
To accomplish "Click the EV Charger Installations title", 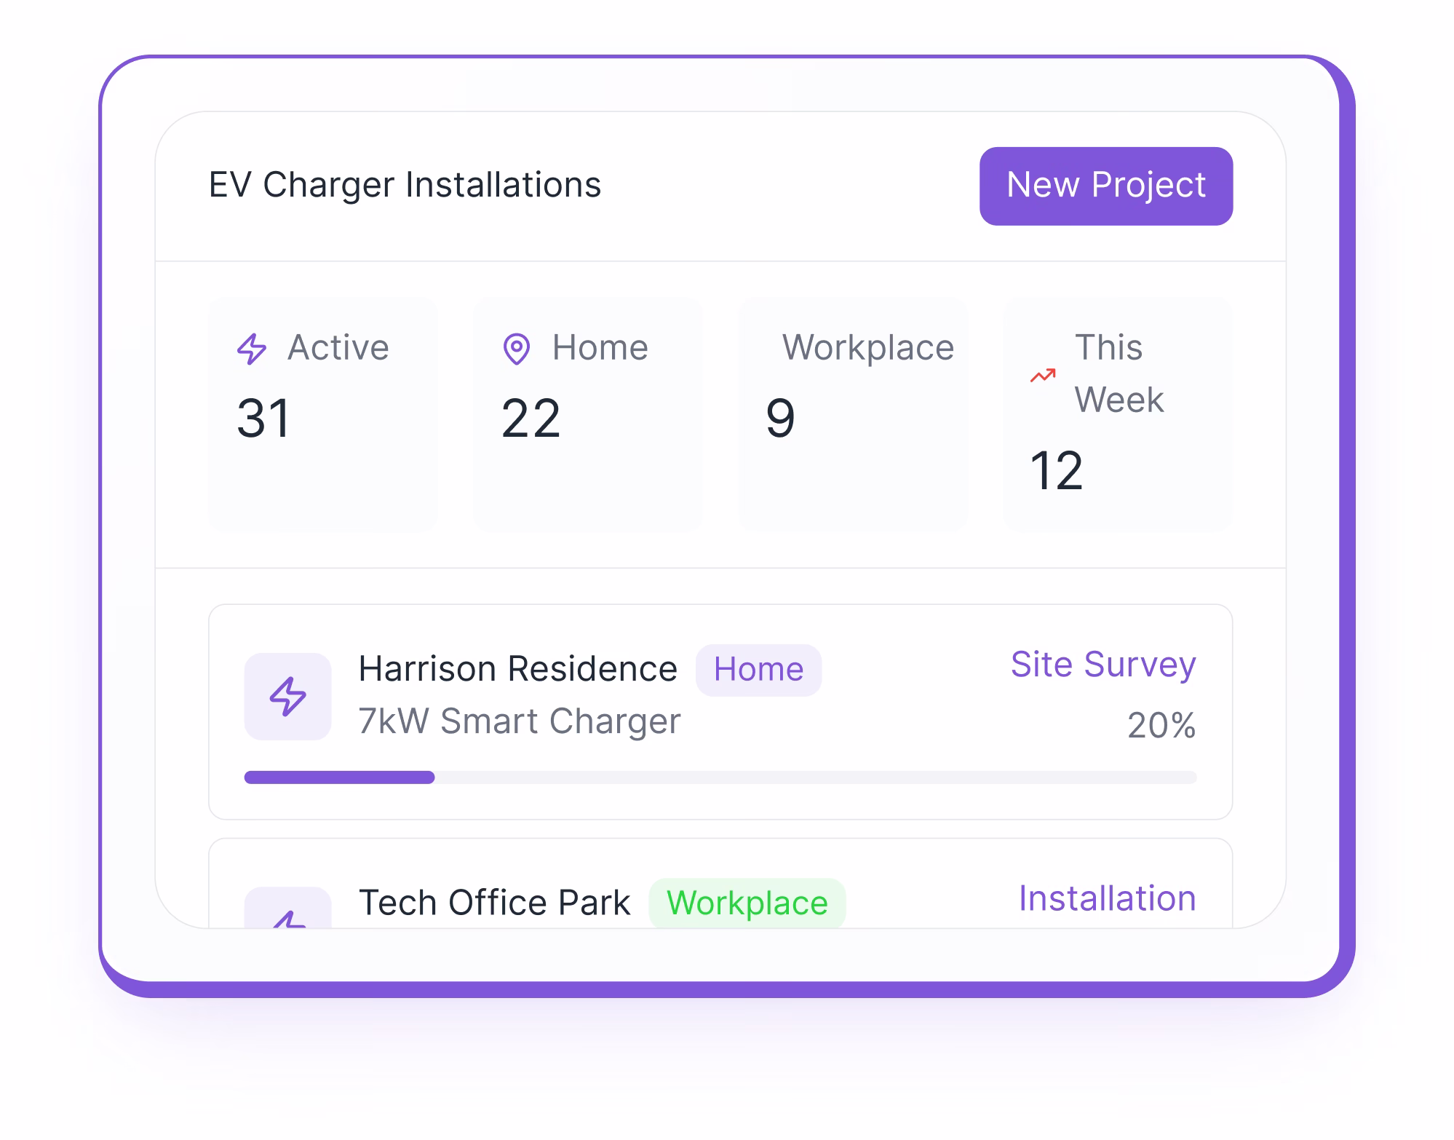I will [405, 185].
